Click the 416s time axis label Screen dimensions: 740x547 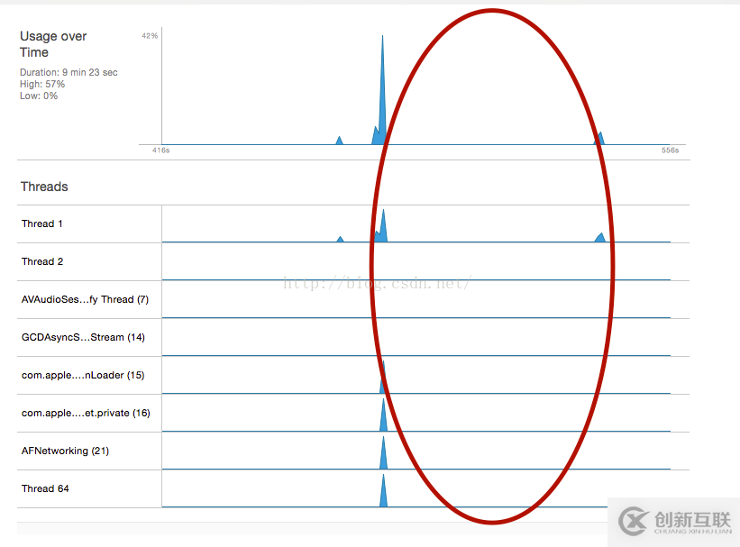pos(161,150)
